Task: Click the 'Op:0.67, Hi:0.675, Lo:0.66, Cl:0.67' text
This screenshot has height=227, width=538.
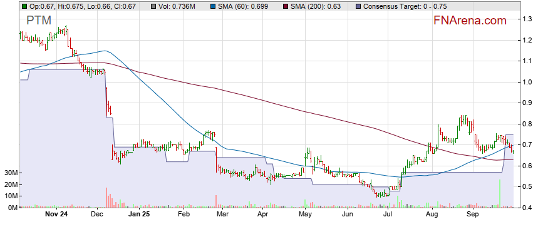Action: (82, 6)
